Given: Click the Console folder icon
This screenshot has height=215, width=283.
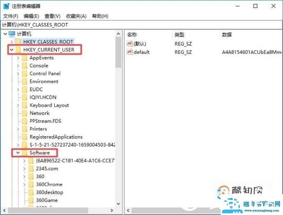Looking at the screenshot, I should [x=25, y=65].
